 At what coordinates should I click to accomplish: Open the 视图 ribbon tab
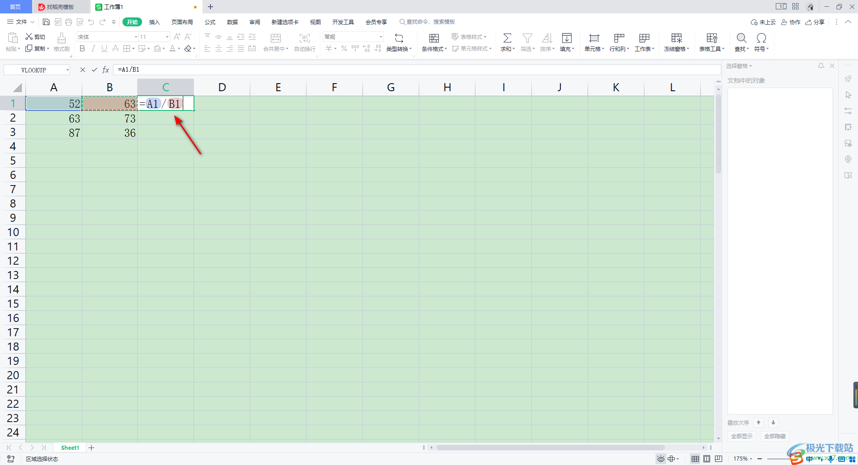pos(315,22)
